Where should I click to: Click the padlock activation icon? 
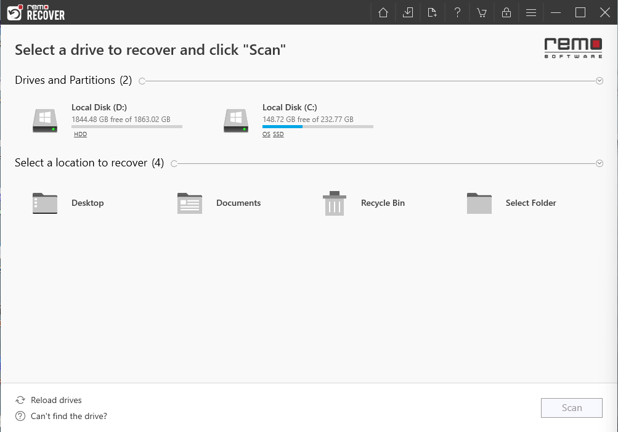pyautogui.click(x=506, y=12)
